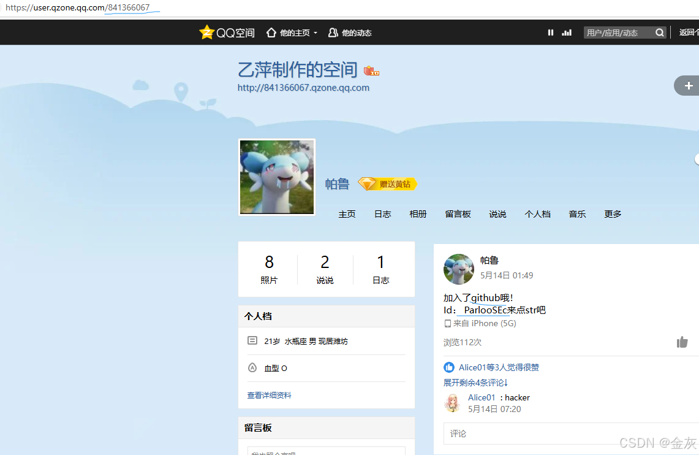Click the blood type icon beside 血型 O
The width and height of the screenshot is (699, 455).
(252, 367)
